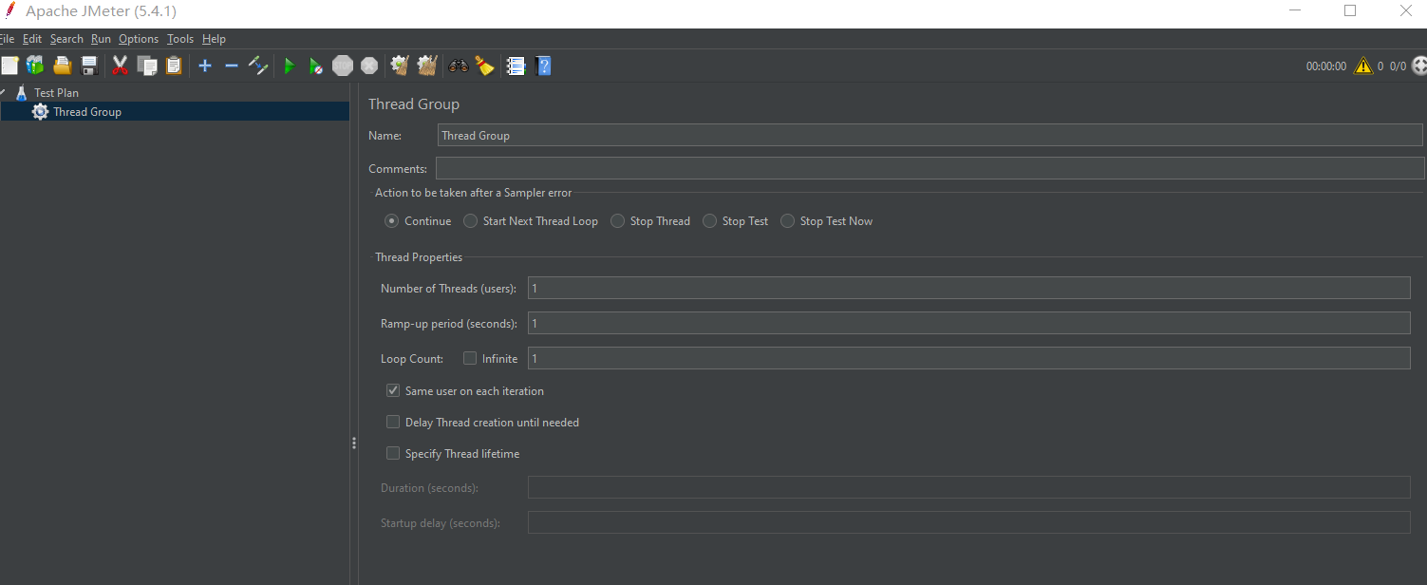
Task: Click the Function Helper list icon
Action: pos(516,66)
